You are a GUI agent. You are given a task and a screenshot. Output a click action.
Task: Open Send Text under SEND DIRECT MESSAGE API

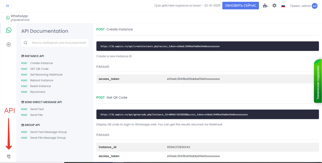click(37, 109)
